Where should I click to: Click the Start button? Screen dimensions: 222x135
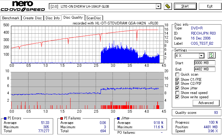(x=185, y=6)
